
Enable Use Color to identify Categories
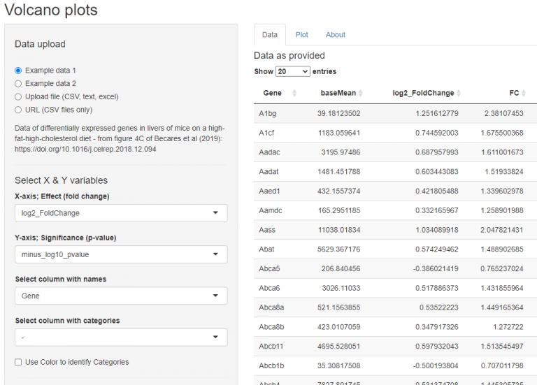click(19, 362)
